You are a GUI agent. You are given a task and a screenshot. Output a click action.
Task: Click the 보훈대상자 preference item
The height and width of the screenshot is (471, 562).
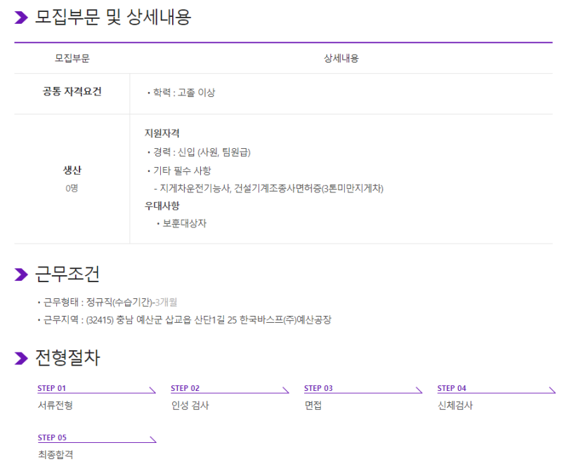(x=184, y=223)
